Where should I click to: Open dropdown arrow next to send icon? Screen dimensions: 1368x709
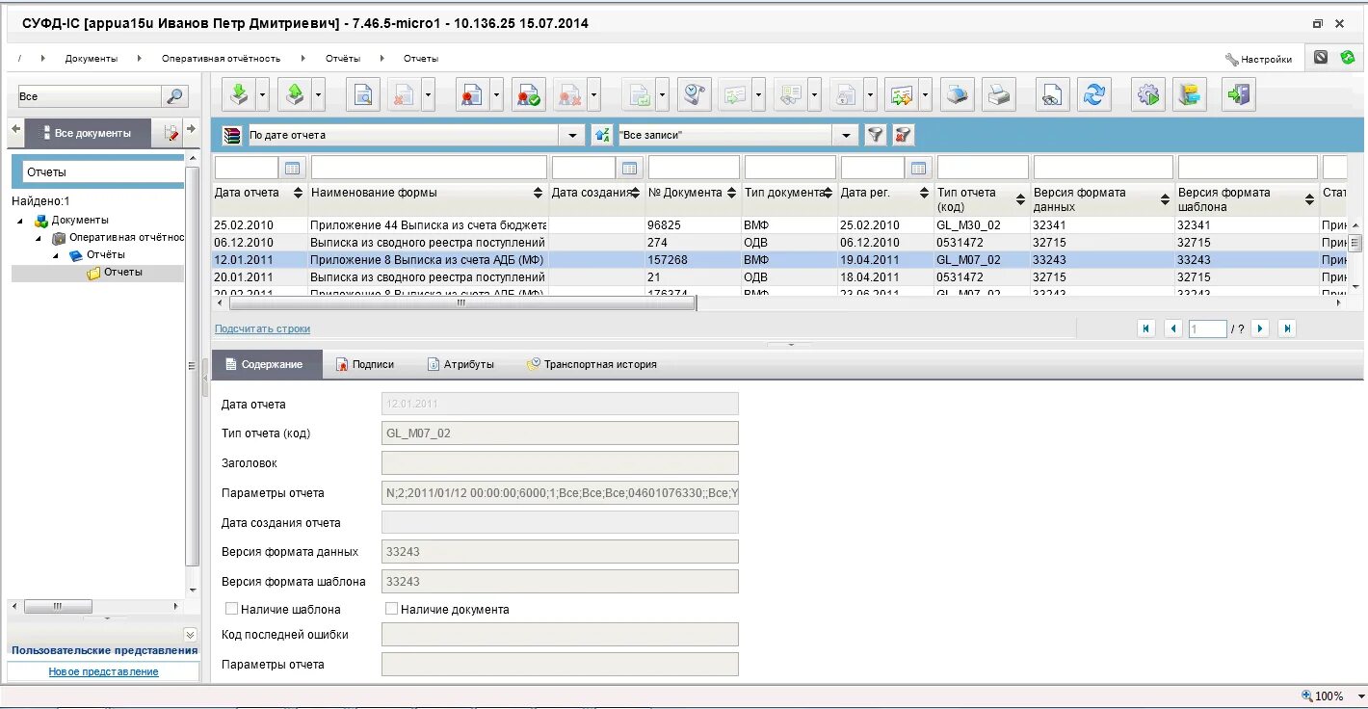click(926, 95)
